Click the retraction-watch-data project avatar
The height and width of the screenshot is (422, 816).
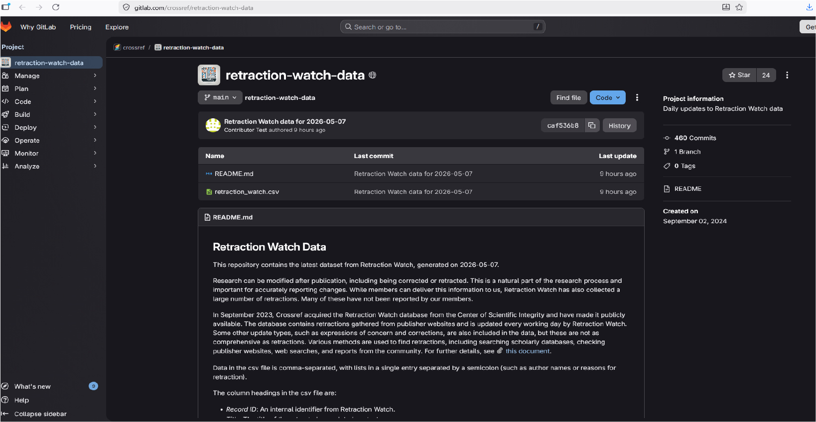click(x=209, y=75)
